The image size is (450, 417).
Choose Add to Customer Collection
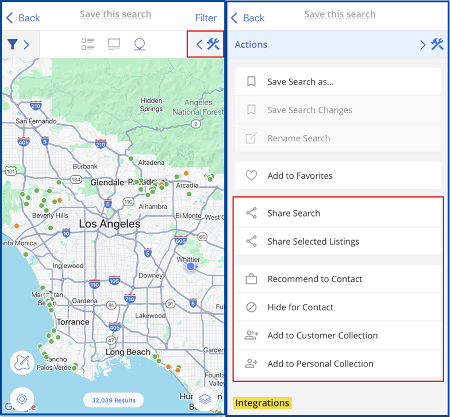[x=338, y=335]
